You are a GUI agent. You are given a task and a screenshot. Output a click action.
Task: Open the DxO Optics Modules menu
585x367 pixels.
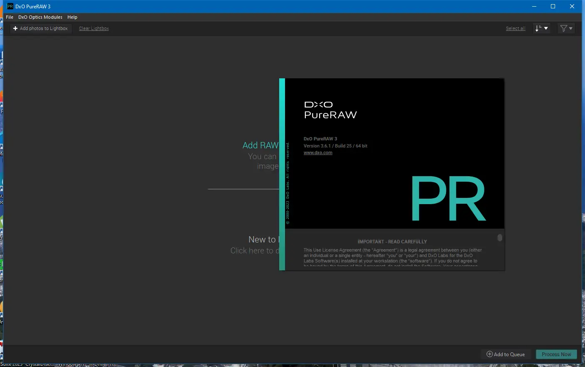click(40, 17)
